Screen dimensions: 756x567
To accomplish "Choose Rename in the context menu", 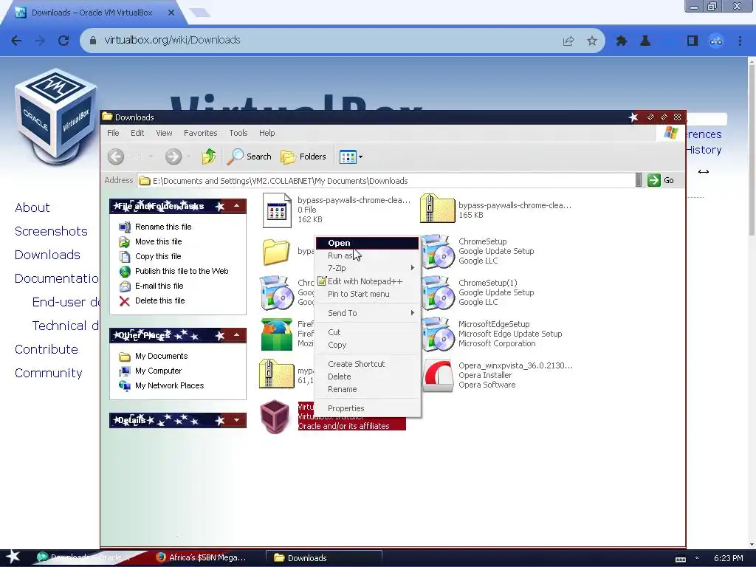I will coord(368,389).
